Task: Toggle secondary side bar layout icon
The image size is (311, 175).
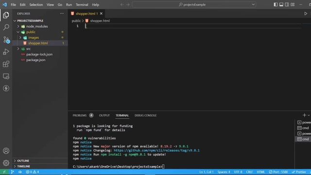Action: [287, 4]
